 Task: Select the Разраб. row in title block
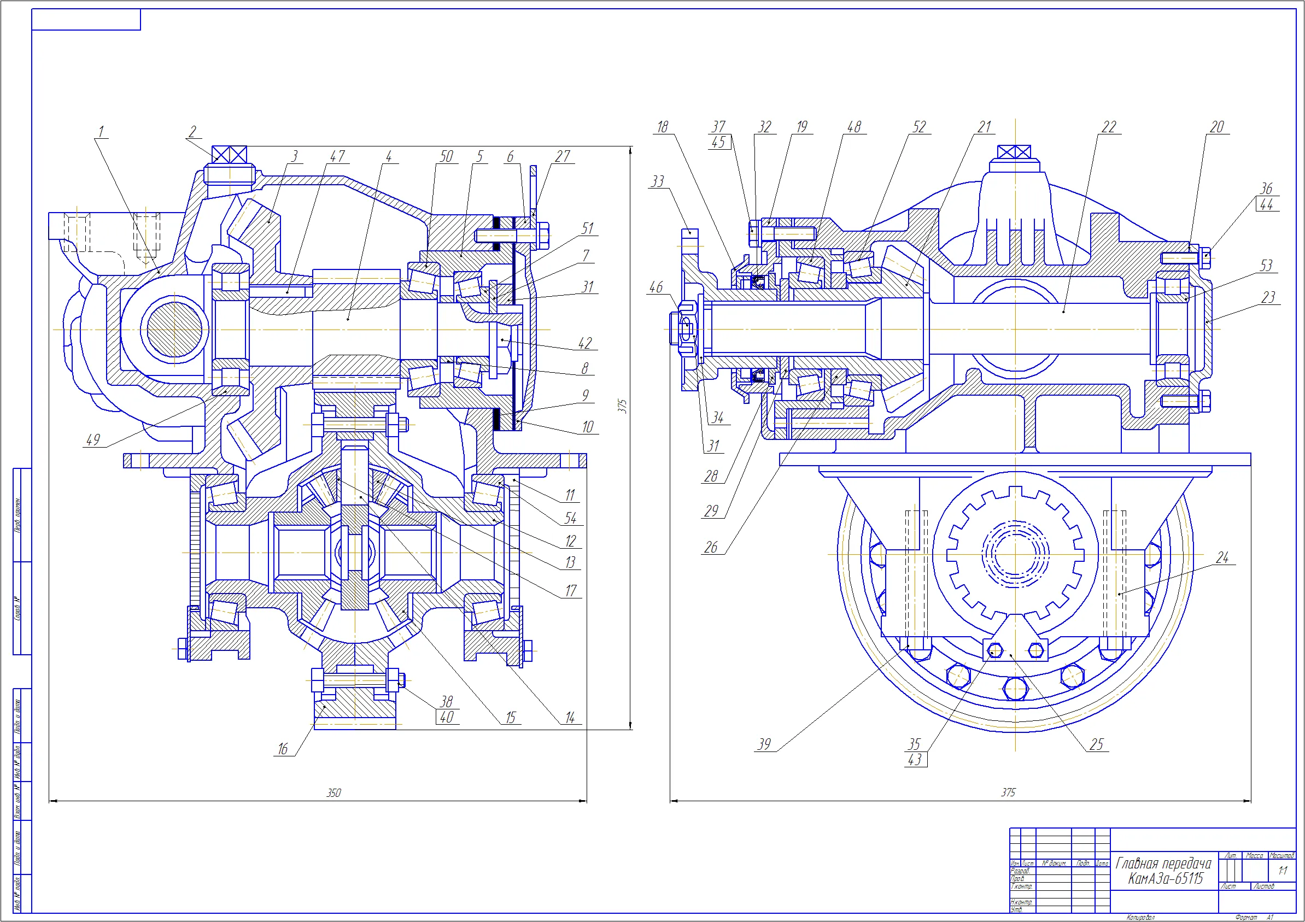click(x=1060, y=871)
